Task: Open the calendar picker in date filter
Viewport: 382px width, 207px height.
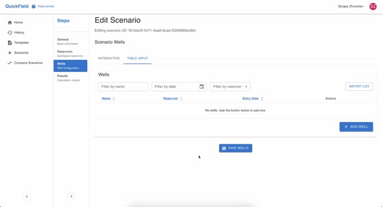Action: tap(201, 86)
